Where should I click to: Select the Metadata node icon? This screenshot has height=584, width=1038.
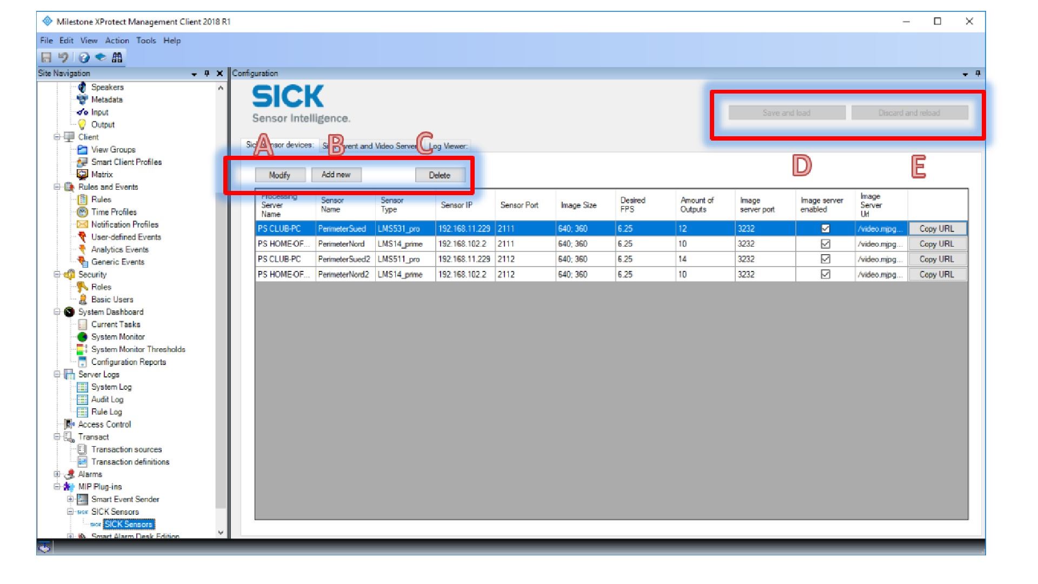[x=82, y=99]
